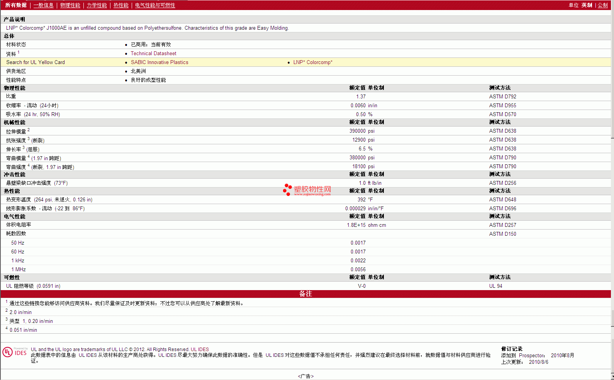Image resolution: width=614 pixels, height=380 pixels.
Task: Click the page vertical scrollbar
Action: click(x=612, y=190)
